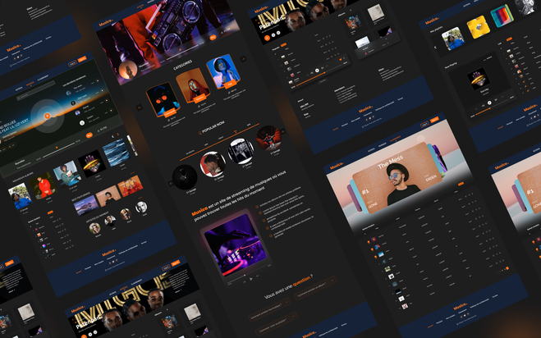Click the previous arrow in Popular Now
Image resolution: width=541 pixels, height=338 pixels.
pyautogui.click(x=171, y=184)
